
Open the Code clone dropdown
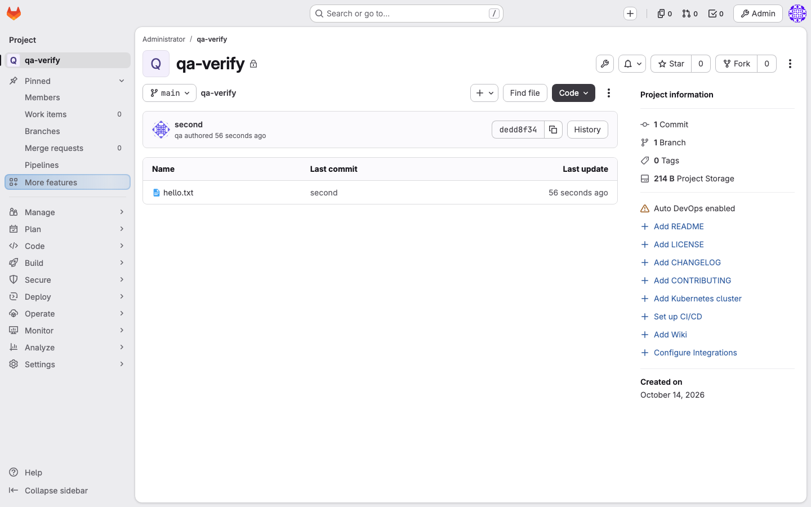point(573,93)
